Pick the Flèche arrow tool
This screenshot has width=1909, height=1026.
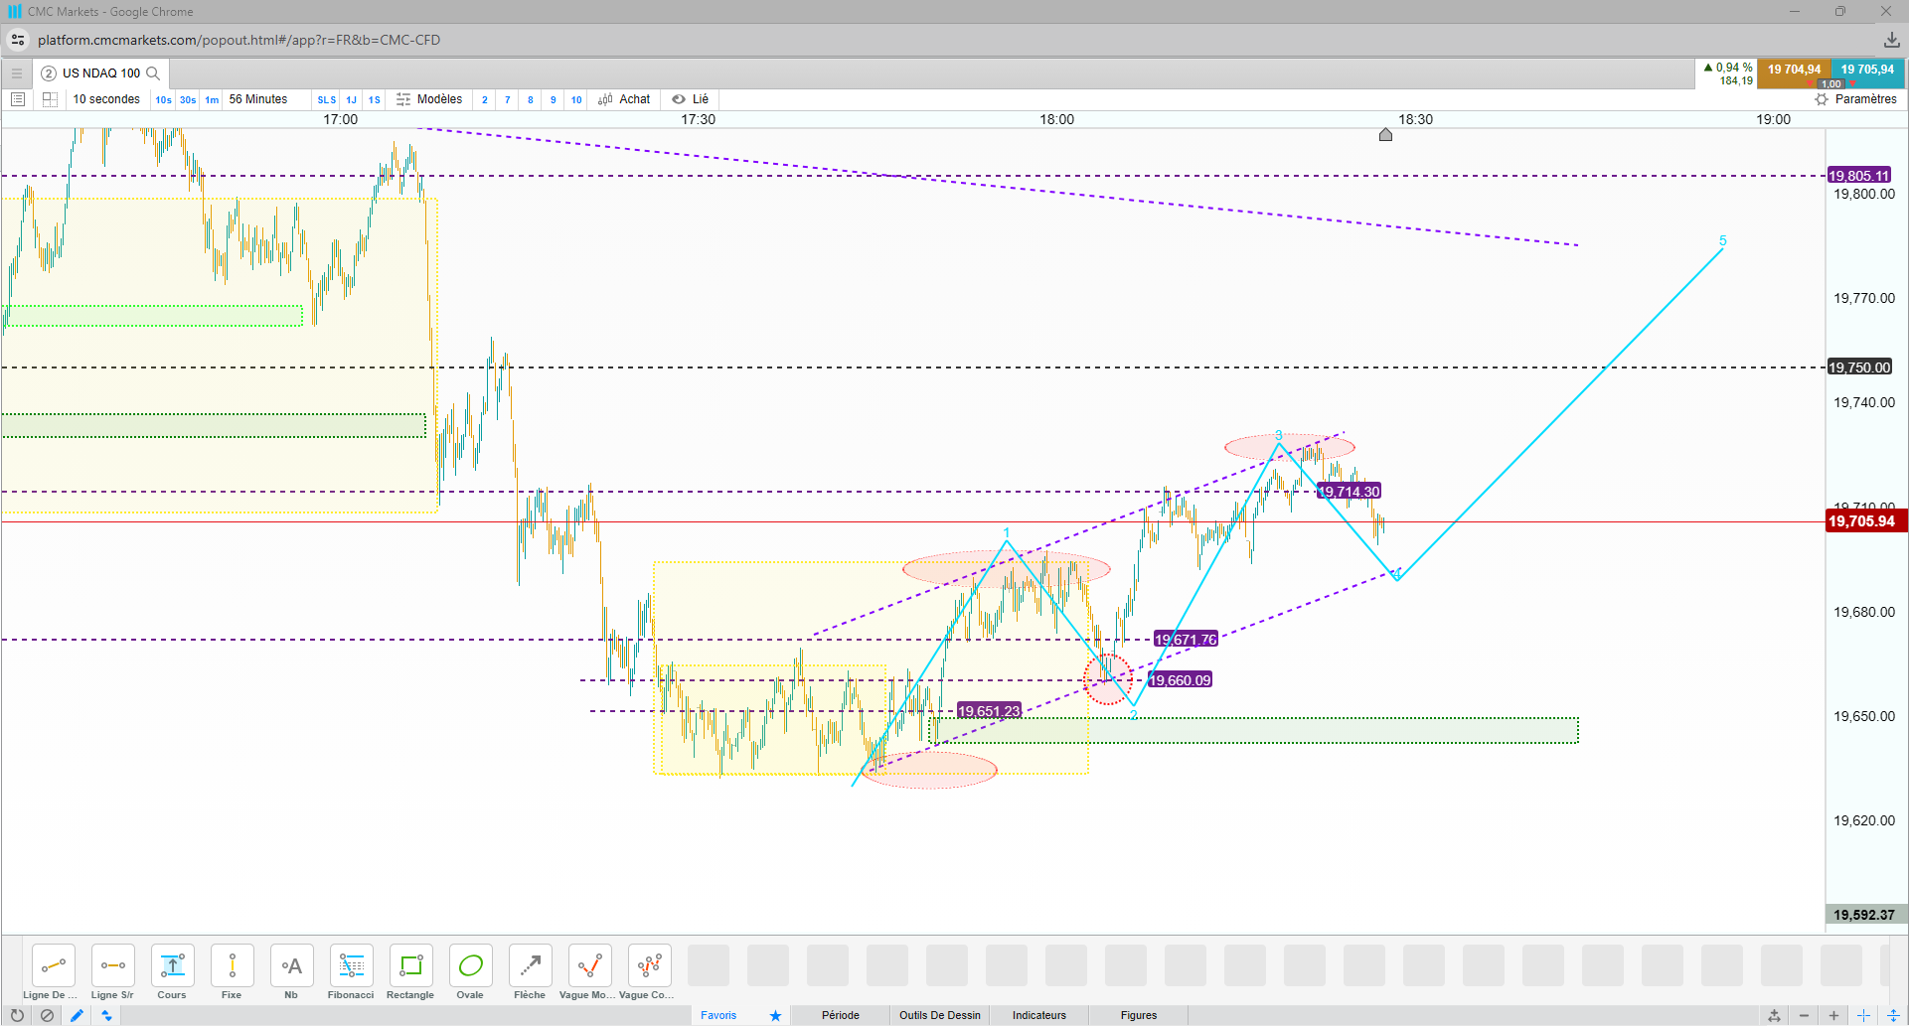(530, 972)
